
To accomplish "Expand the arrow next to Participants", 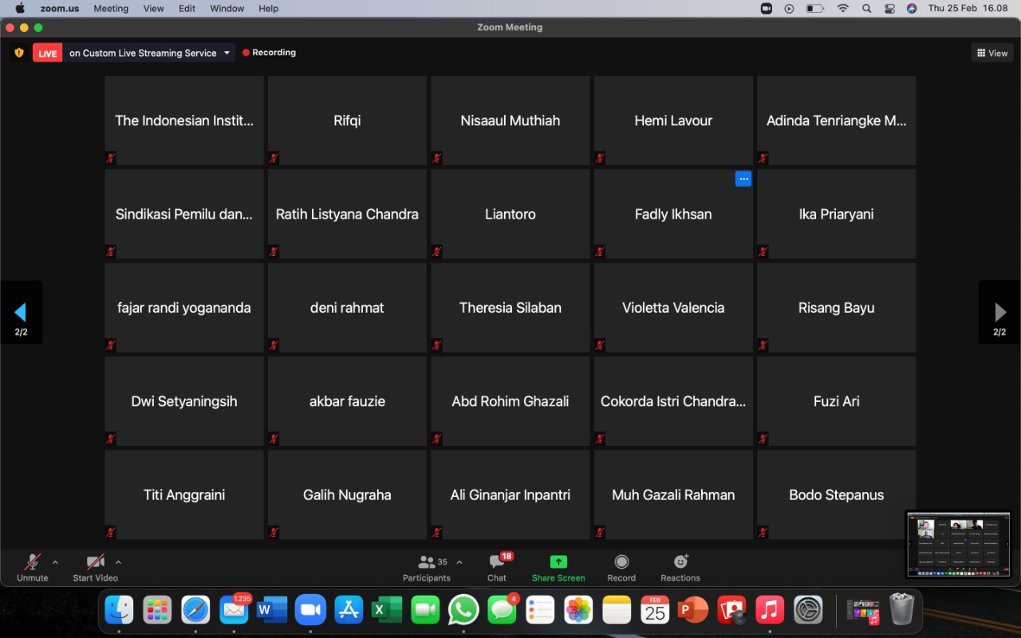I will (459, 562).
